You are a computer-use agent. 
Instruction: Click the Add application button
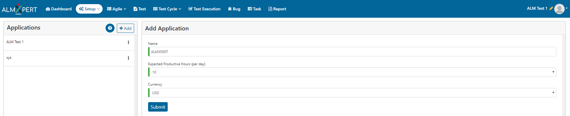click(125, 28)
